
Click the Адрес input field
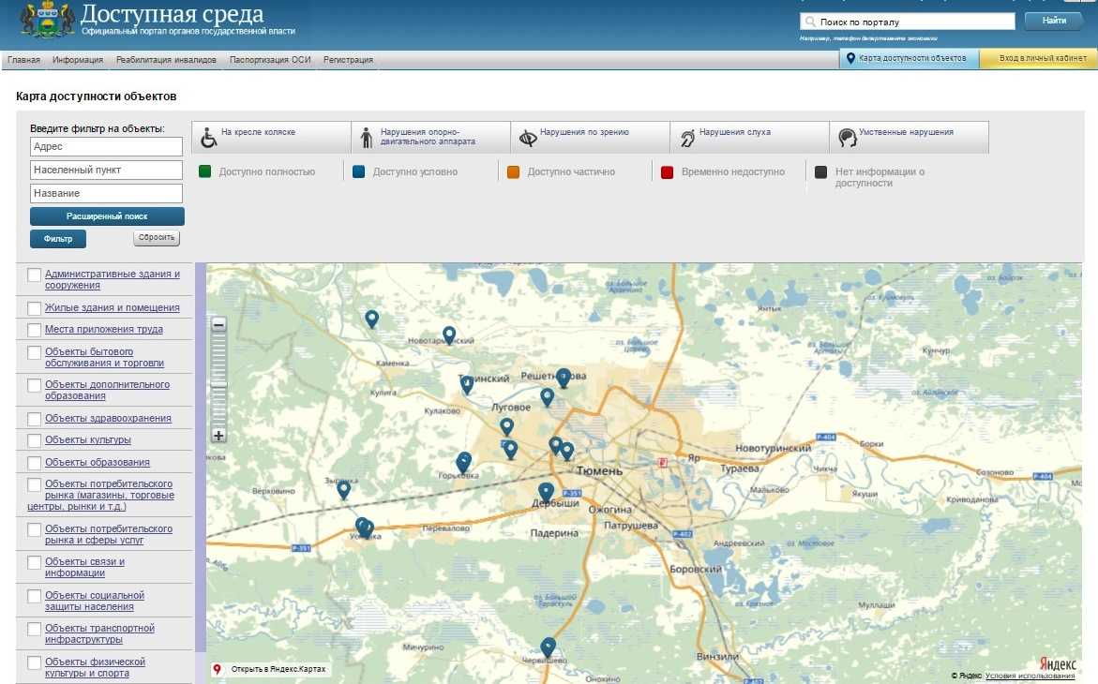point(107,147)
